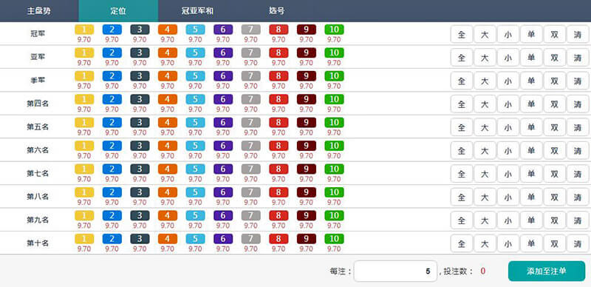Switch to the 定位 tab

pyautogui.click(x=118, y=11)
